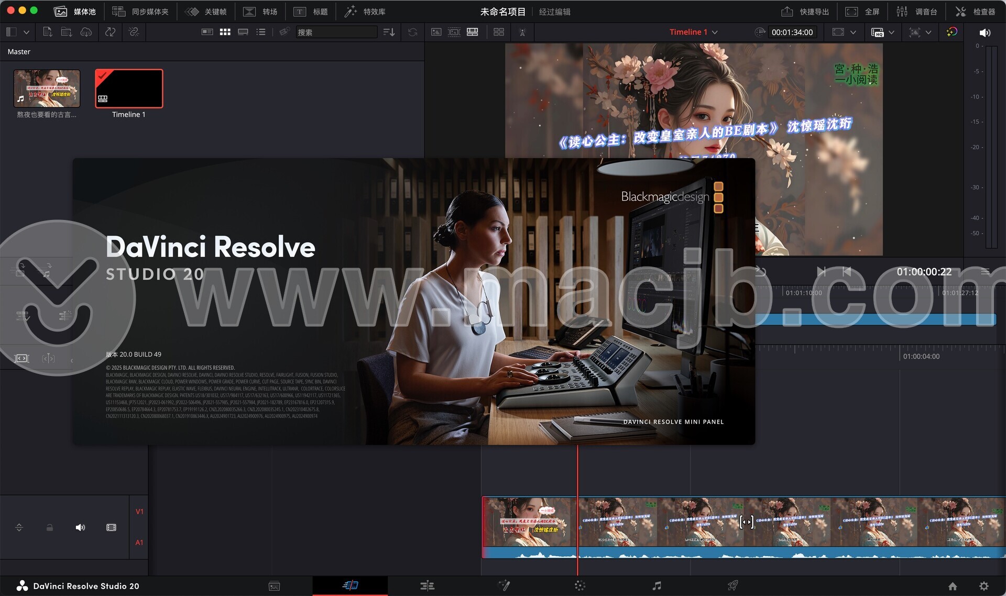Toggle the color bypass sparkle icon
Viewport: 1006px width, 596px height.
point(952,32)
